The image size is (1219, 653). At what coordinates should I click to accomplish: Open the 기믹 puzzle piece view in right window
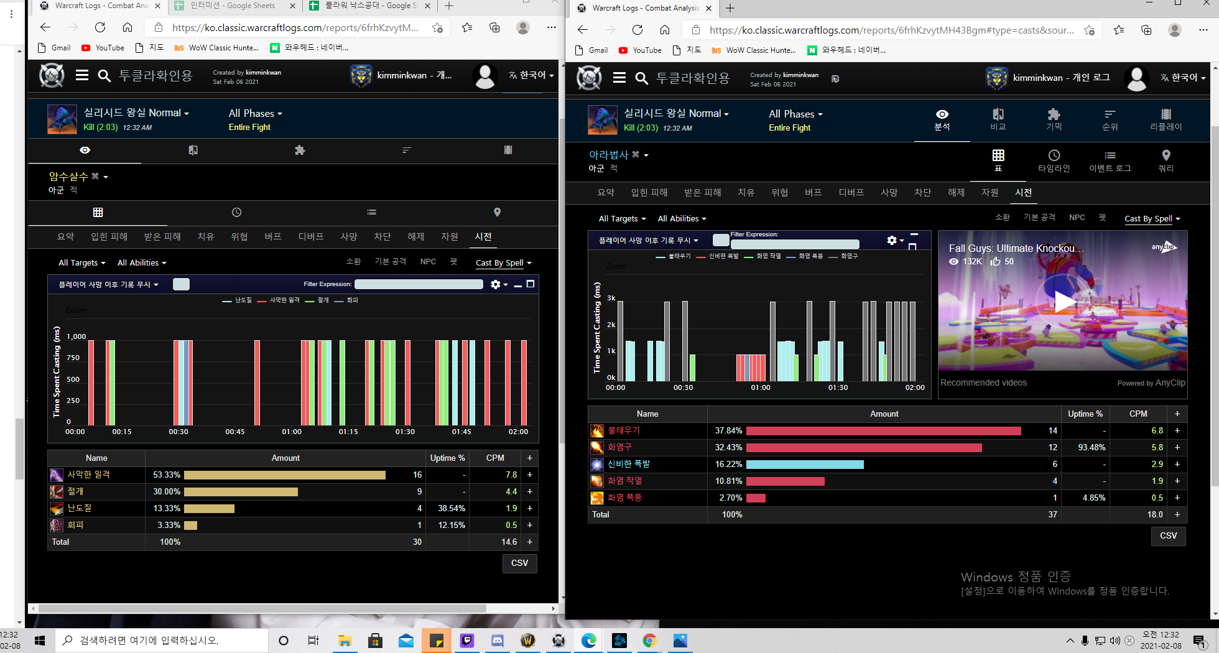1054,120
